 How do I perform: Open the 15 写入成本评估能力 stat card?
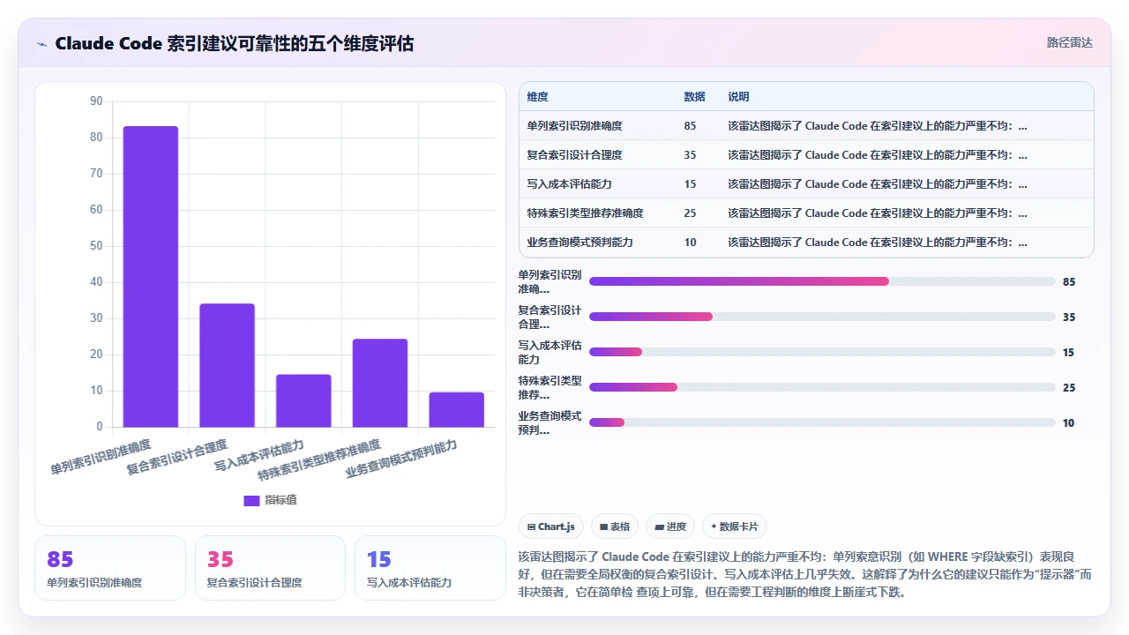point(430,568)
